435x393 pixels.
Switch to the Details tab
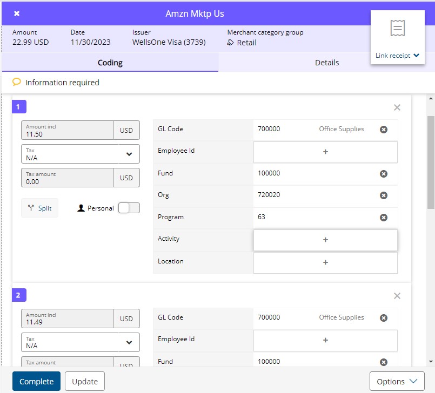[326, 63]
